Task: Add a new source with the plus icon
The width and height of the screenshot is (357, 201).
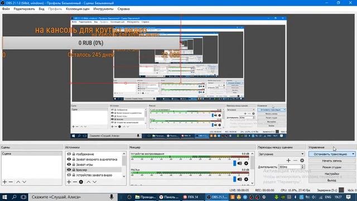Action: tap(69, 182)
